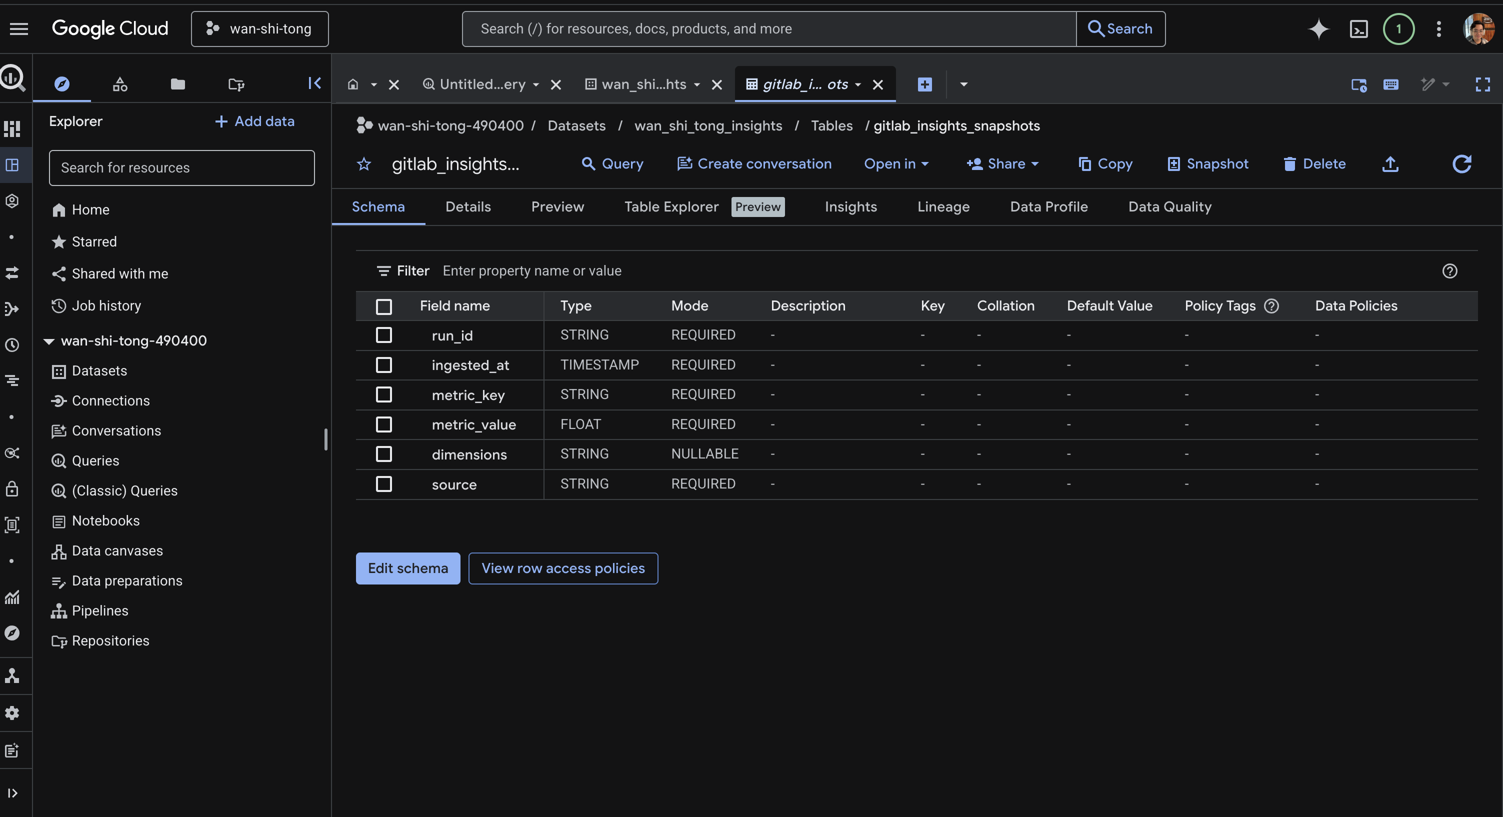
Task: Click View row access policies
Action: (563, 568)
